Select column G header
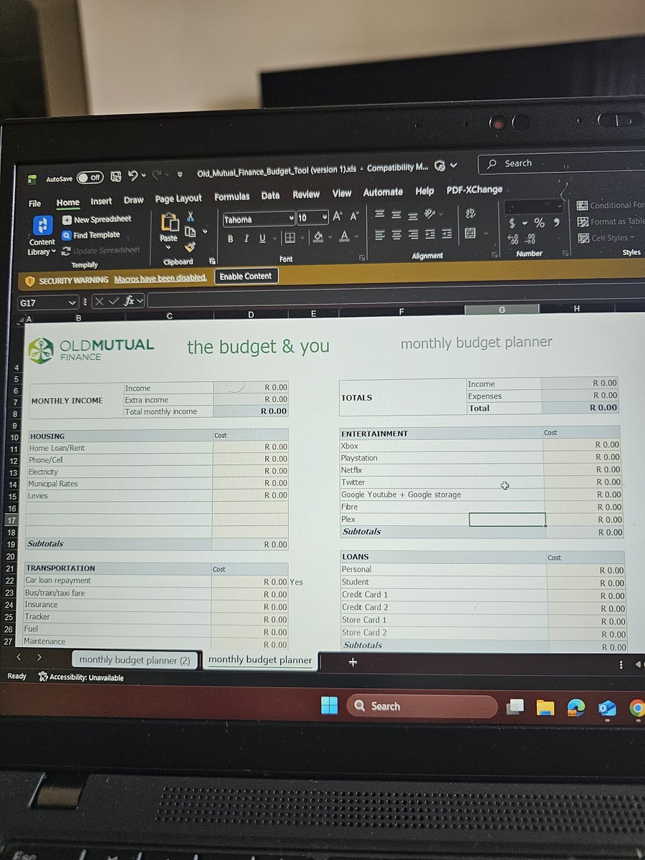The image size is (645, 860). pyautogui.click(x=502, y=310)
